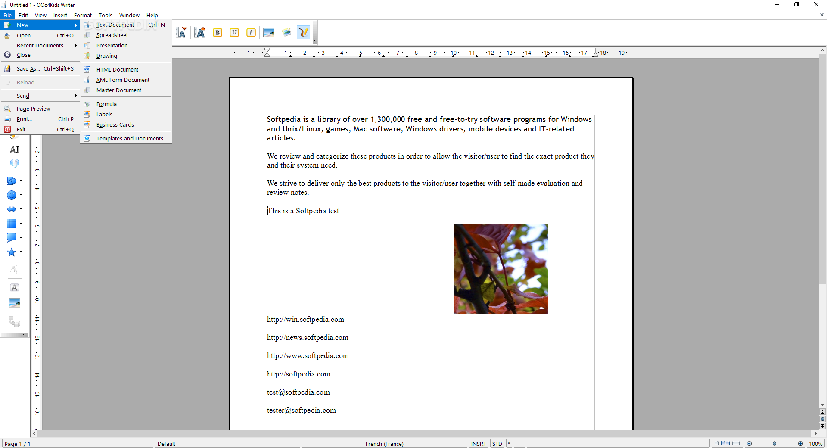Screen dimensions: 827x448
Task: Expand the Basic Shapes dropdown arrow
Action: click(x=21, y=181)
